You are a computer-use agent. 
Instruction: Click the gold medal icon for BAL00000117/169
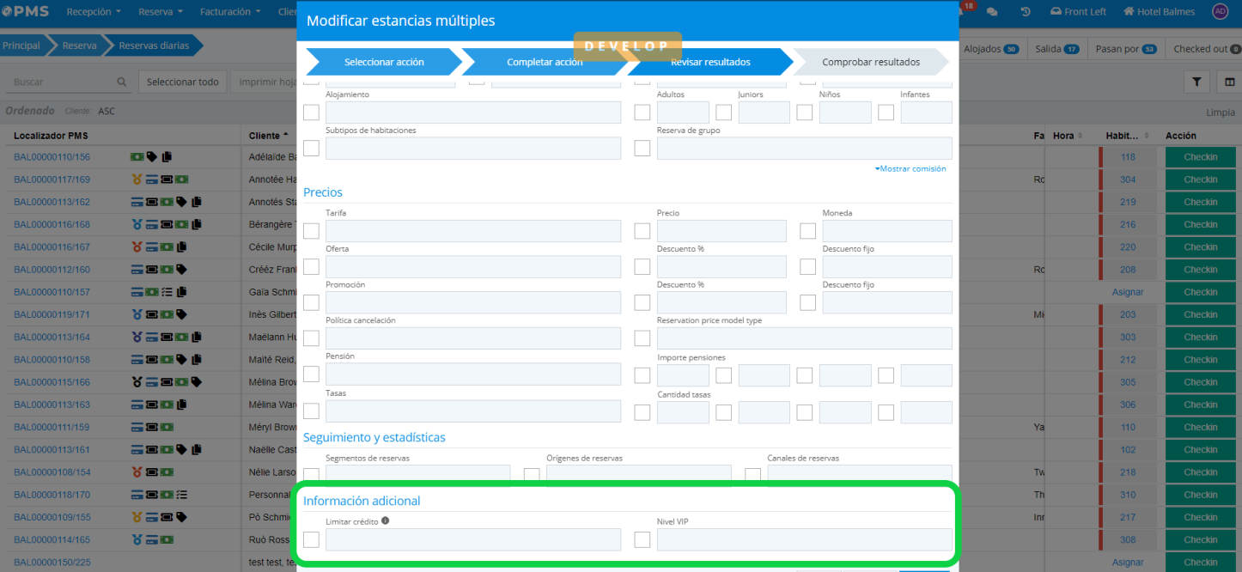point(137,180)
